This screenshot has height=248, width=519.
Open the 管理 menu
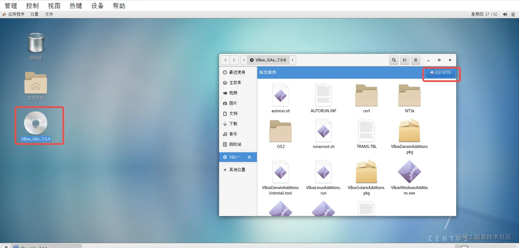[11, 6]
